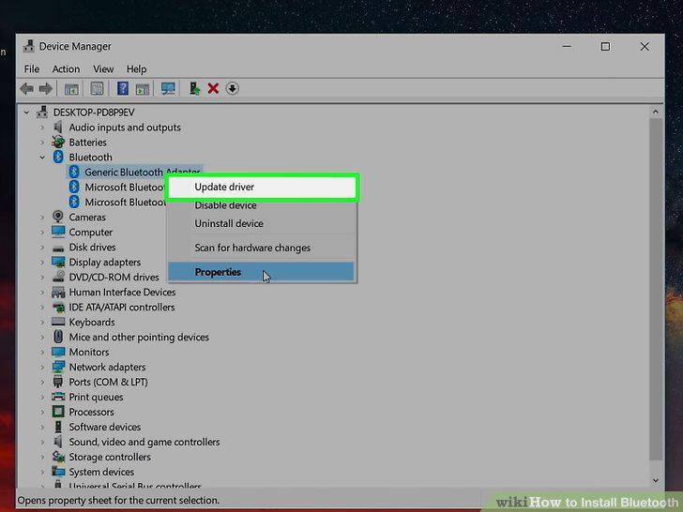Click the scrollbar up arrow
The height and width of the screenshot is (512, 683).
click(x=655, y=112)
